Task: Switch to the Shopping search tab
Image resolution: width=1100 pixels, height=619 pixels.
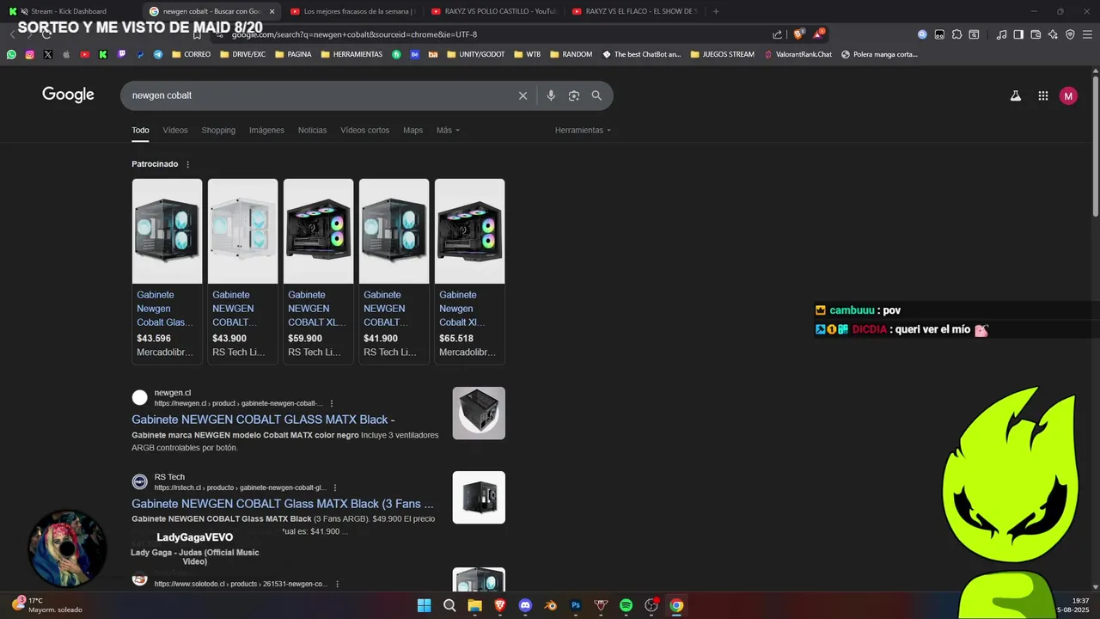Action: (x=218, y=131)
